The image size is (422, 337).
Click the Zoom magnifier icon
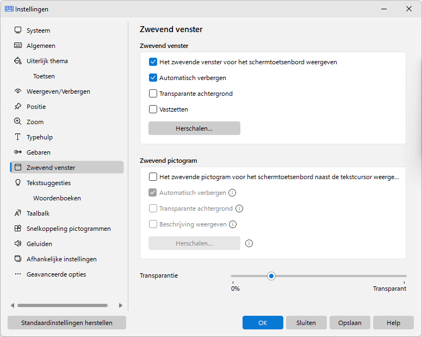tap(18, 121)
